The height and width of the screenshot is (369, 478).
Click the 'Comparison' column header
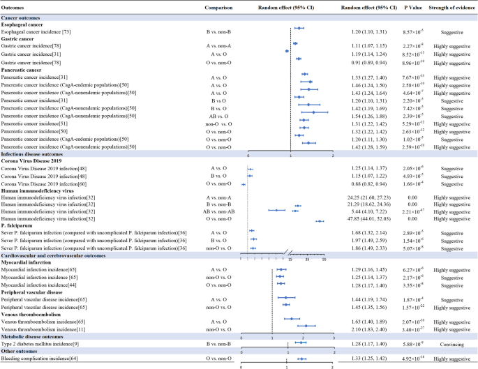click(218, 8)
